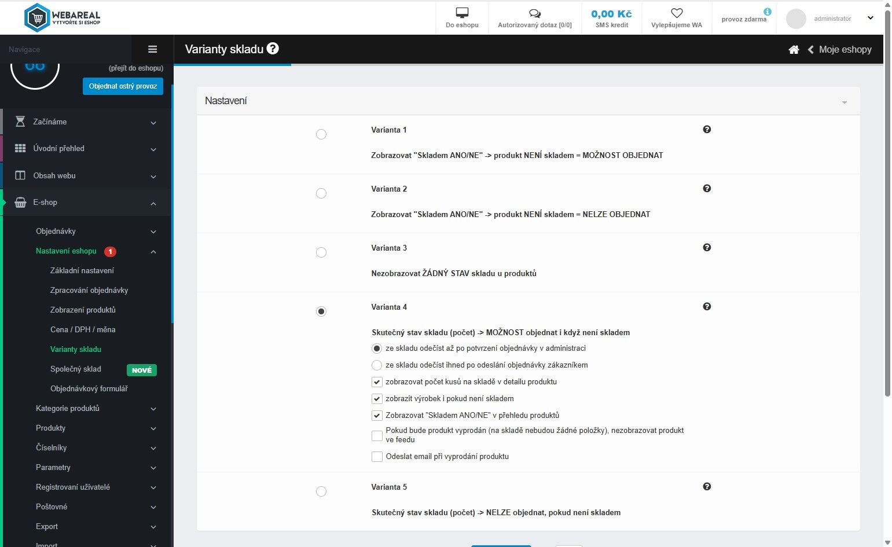Click the provoz zdarma info icon
The image size is (892, 547).
(x=767, y=11)
